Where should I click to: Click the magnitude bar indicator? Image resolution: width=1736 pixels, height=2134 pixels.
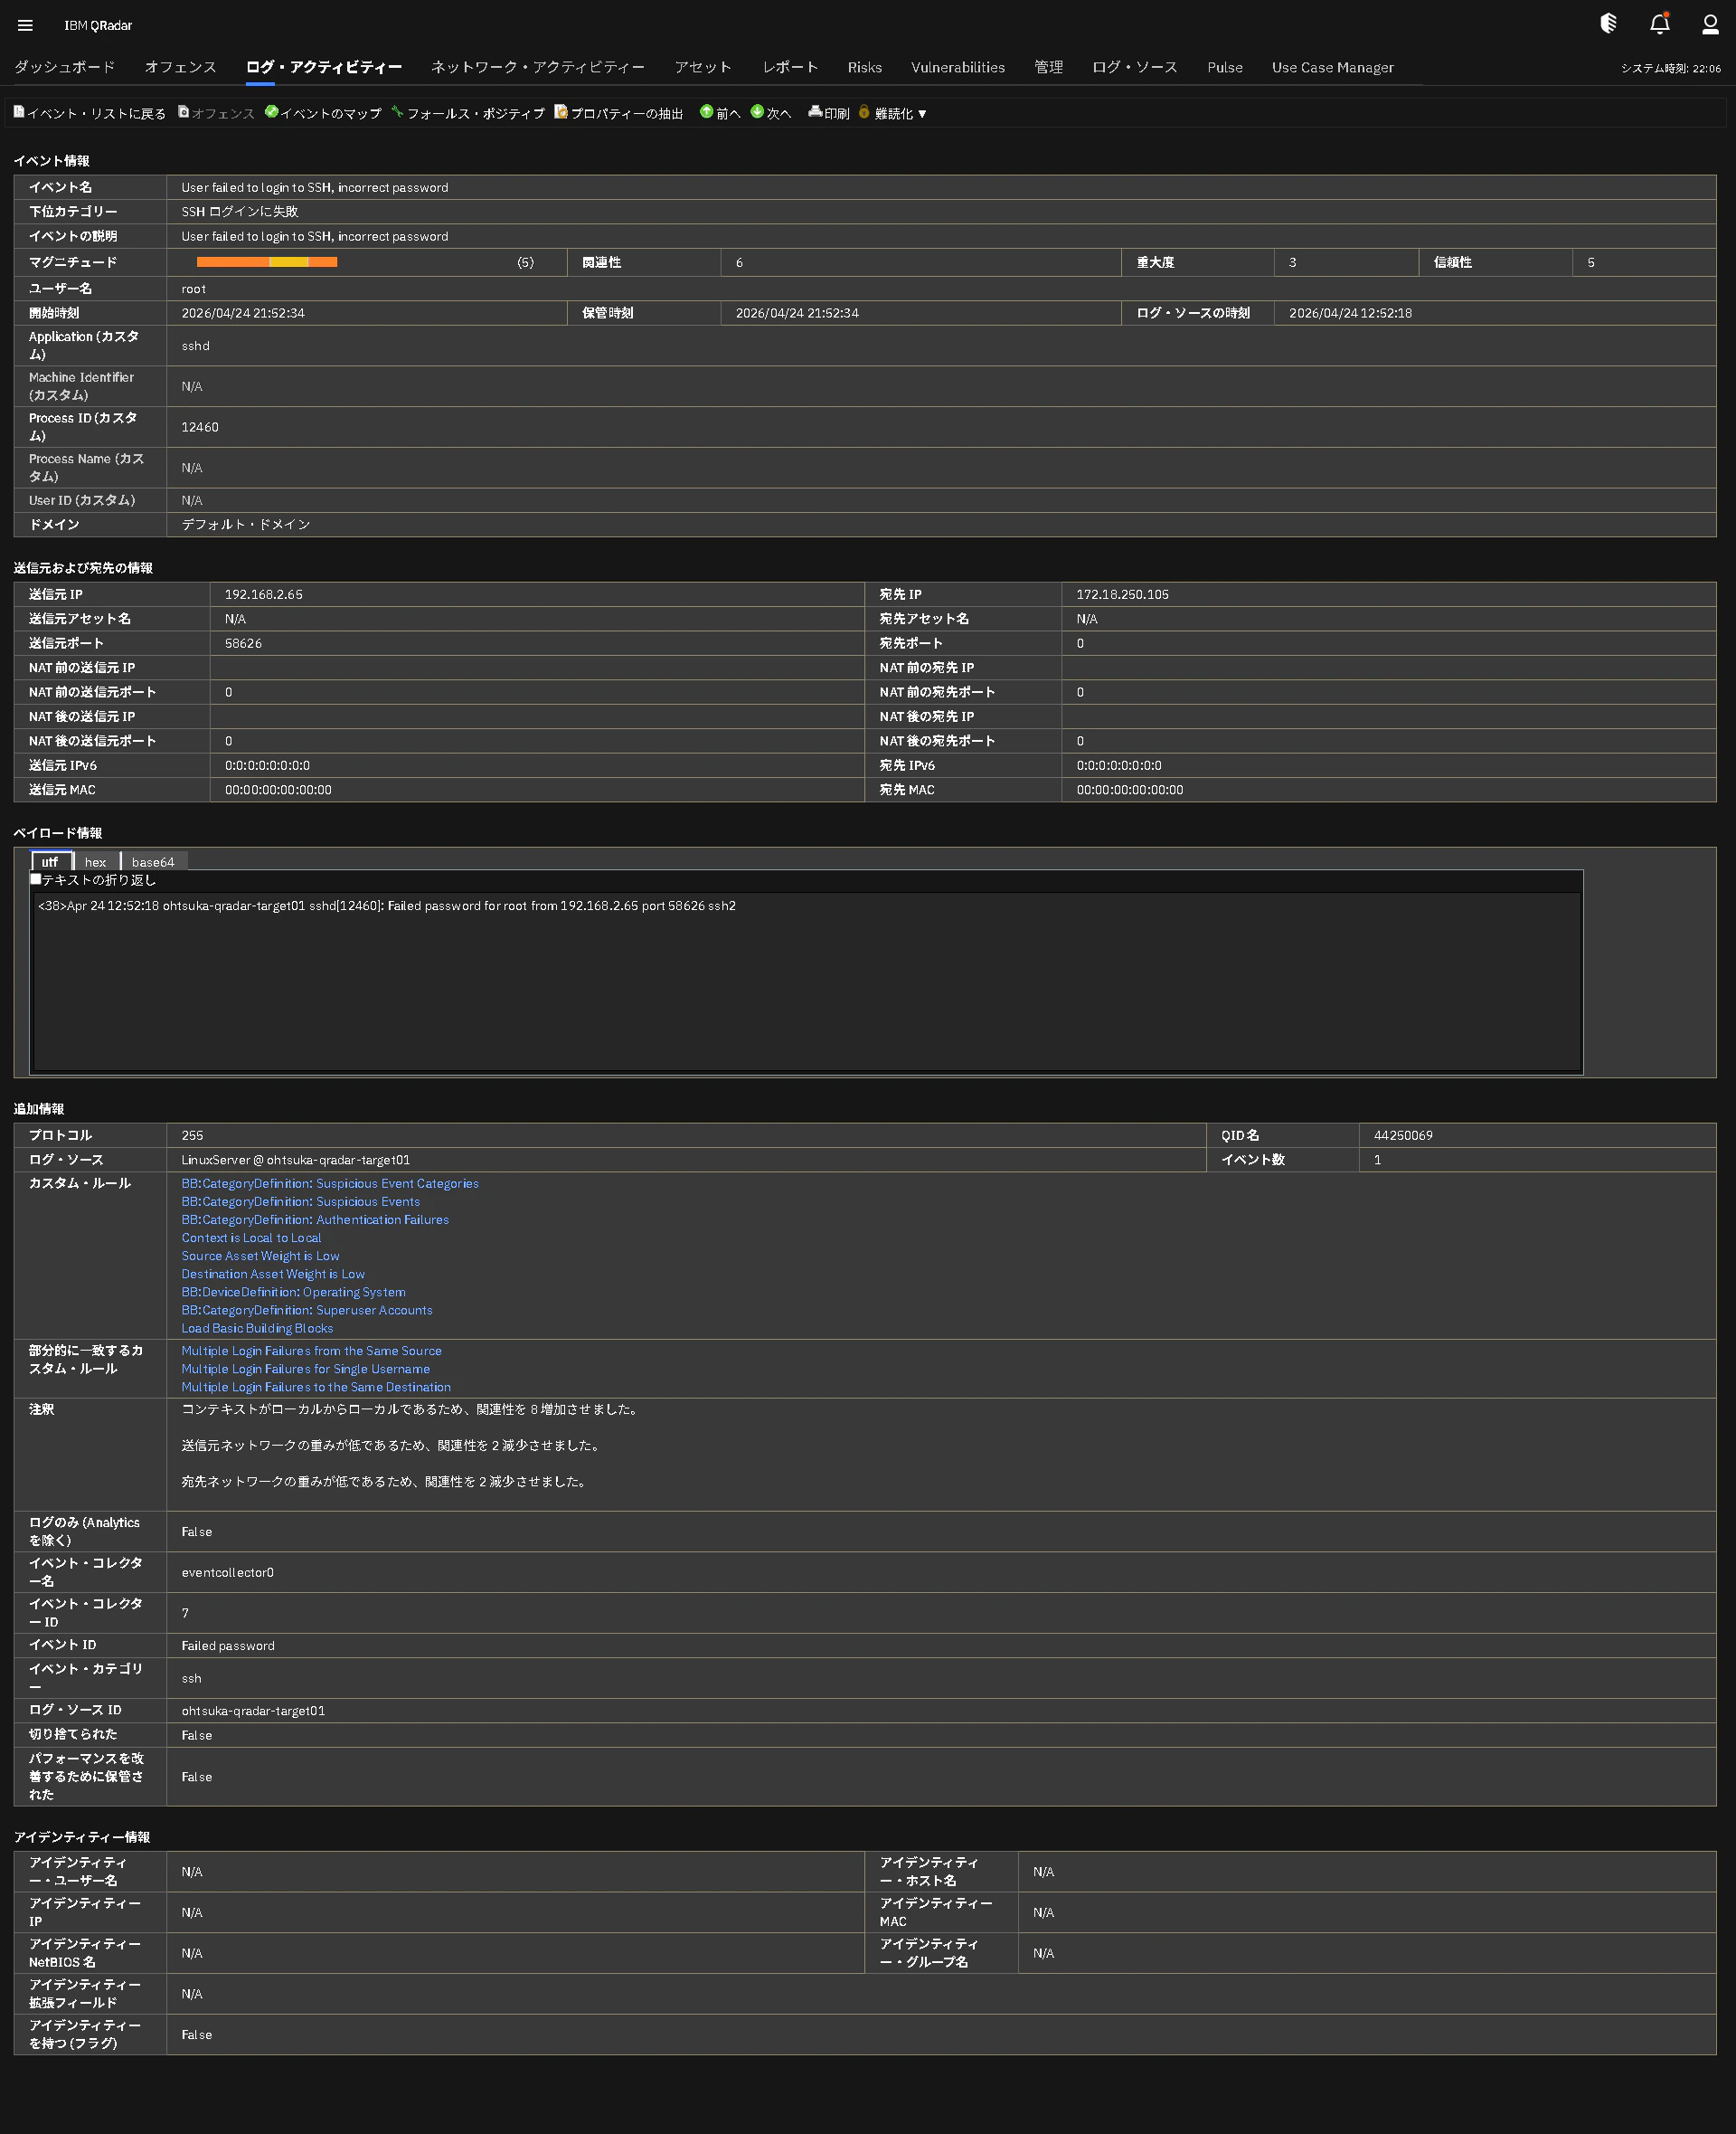[266, 262]
